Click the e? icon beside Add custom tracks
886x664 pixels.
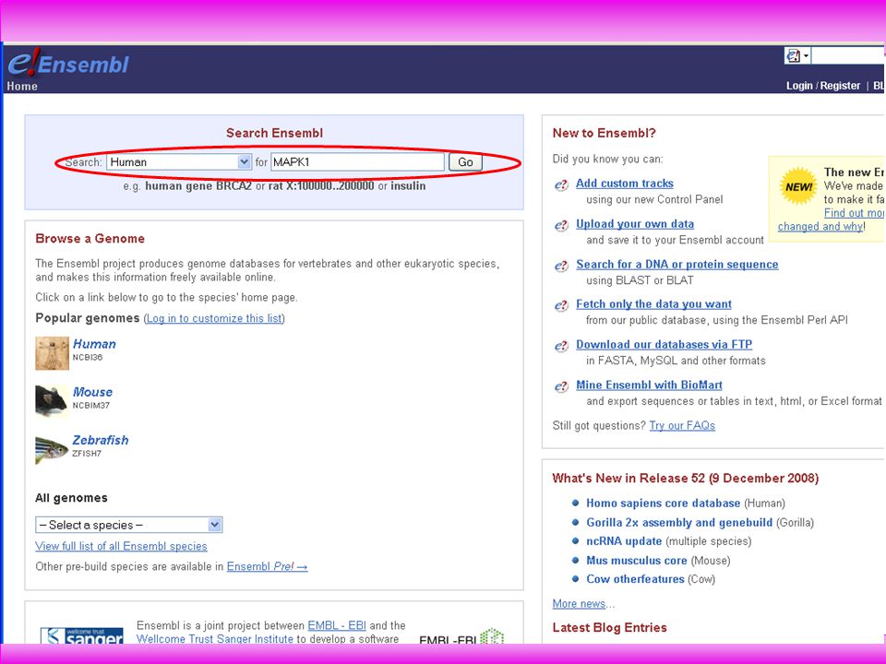click(561, 184)
